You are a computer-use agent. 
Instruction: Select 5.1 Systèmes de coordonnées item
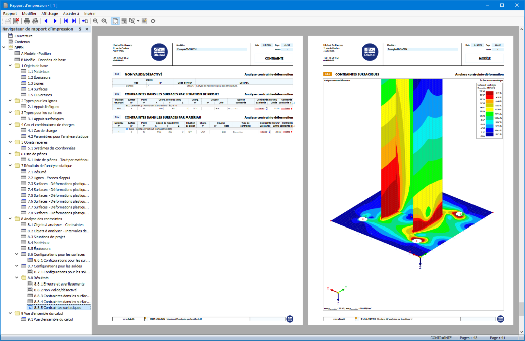pos(51,148)
